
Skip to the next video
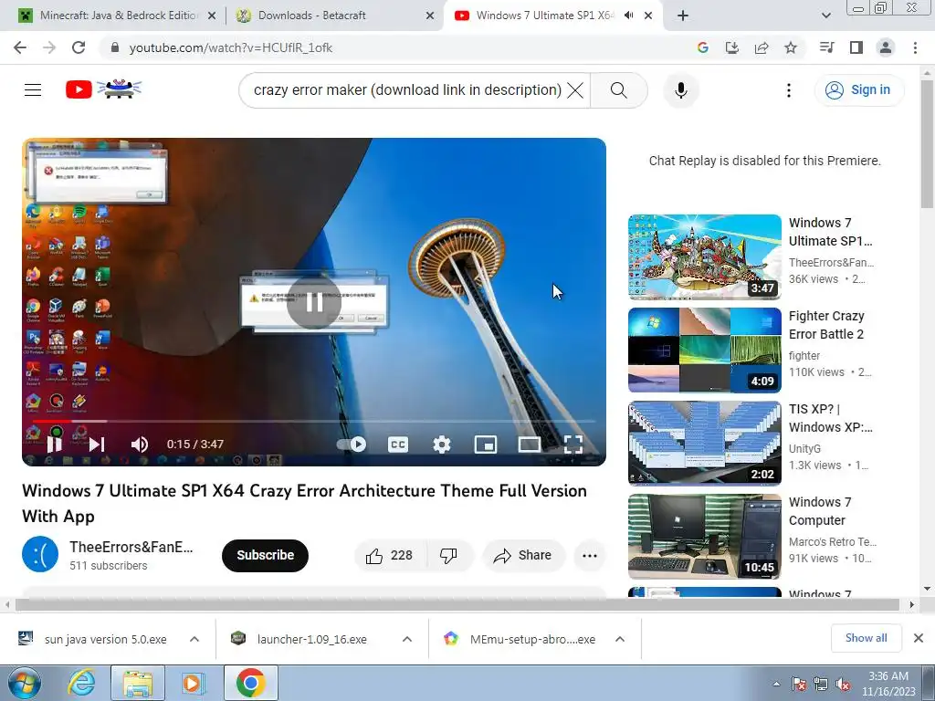pyautogui.click(x=97, y=445)
